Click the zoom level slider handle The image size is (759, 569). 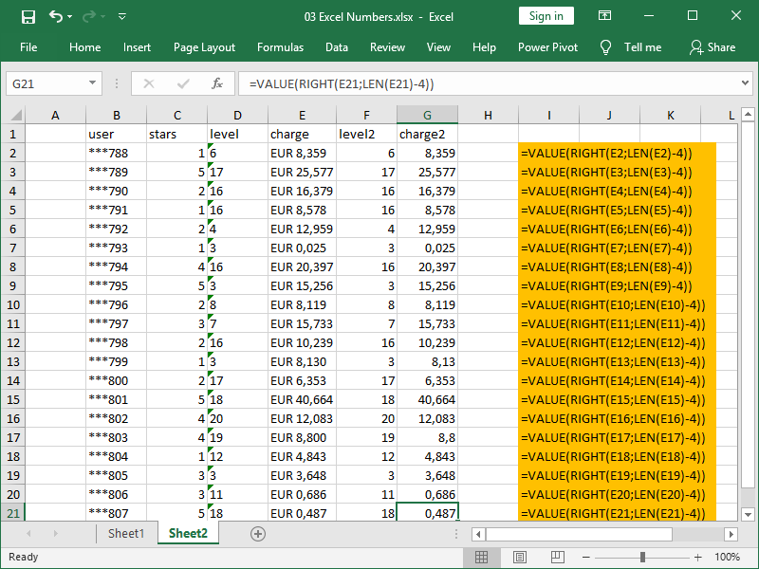[641, 558]
